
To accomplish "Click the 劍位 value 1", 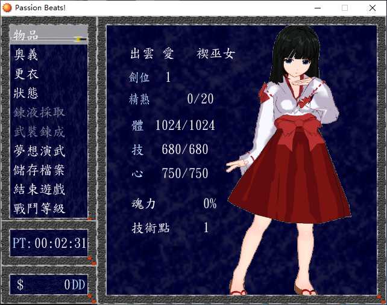I will [168, 77].
